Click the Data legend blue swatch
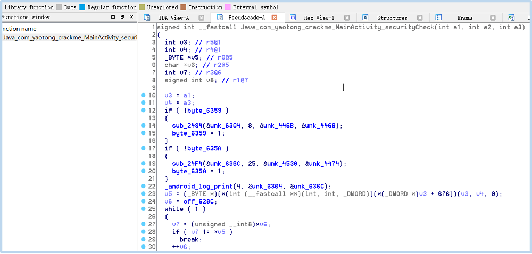The image size is (532, 254). [x=82, y=7]
